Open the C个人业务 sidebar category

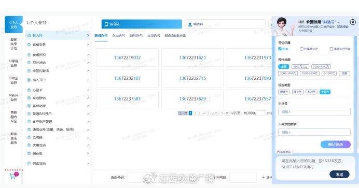click(13, 25)
